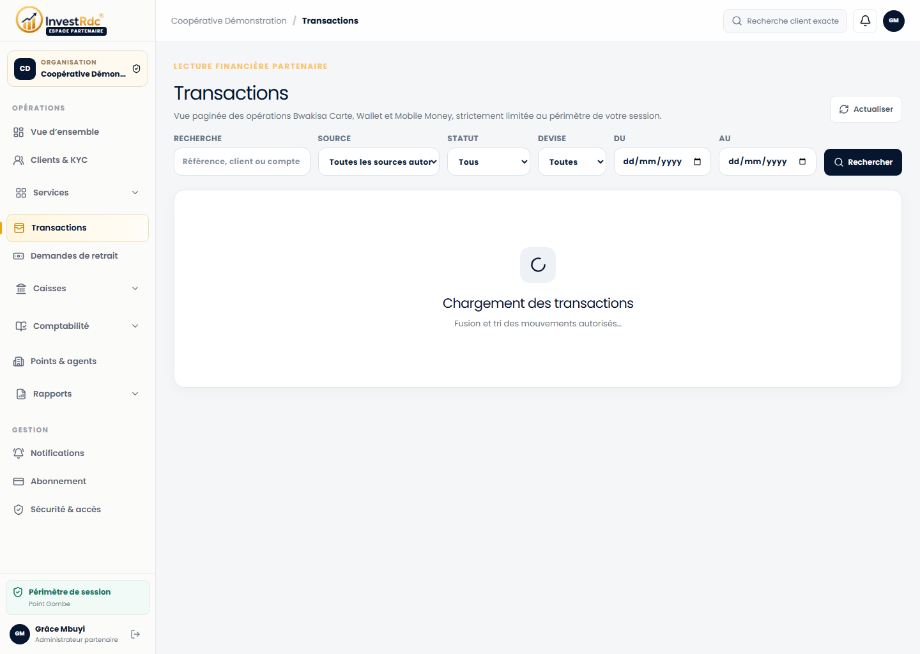Viewport: 920px width, 654px height.
Task: Open Clients & KYC page
Action: (x=77, y=160)
